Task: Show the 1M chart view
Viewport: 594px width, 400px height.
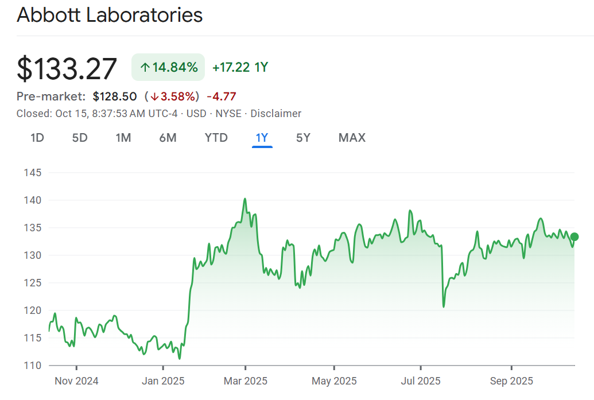Action: pos(123,138)
